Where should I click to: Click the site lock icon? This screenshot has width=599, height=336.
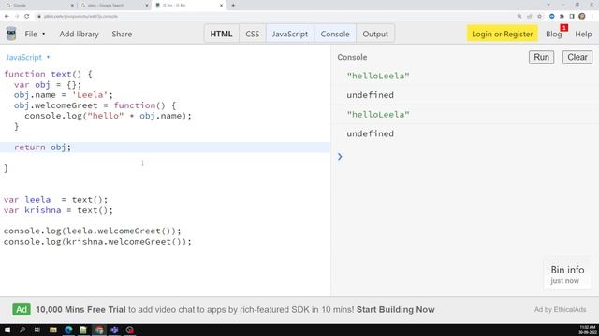pos(39,17)
